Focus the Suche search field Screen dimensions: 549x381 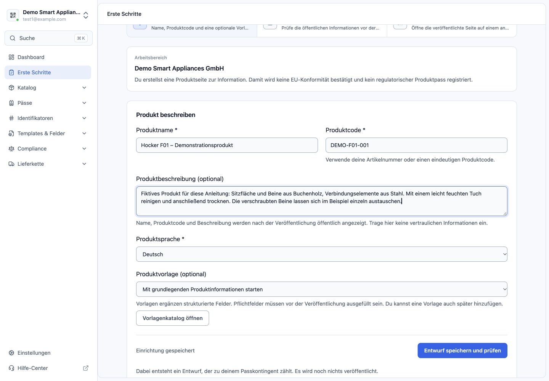(x=48, y=38)
